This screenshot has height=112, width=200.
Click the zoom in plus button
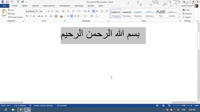[191, 106]
